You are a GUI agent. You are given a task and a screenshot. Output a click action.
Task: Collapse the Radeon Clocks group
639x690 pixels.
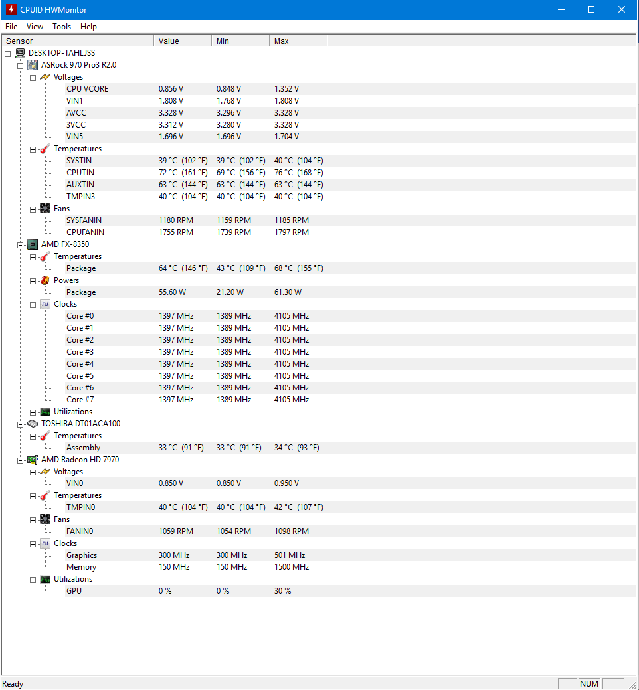[33, 545]
